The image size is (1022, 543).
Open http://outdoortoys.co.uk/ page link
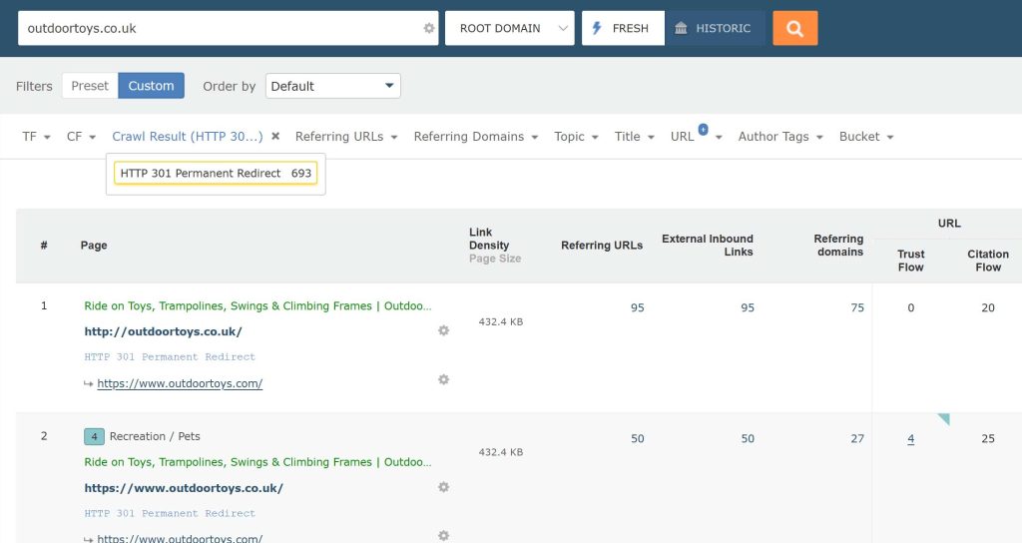coord(163,331)
